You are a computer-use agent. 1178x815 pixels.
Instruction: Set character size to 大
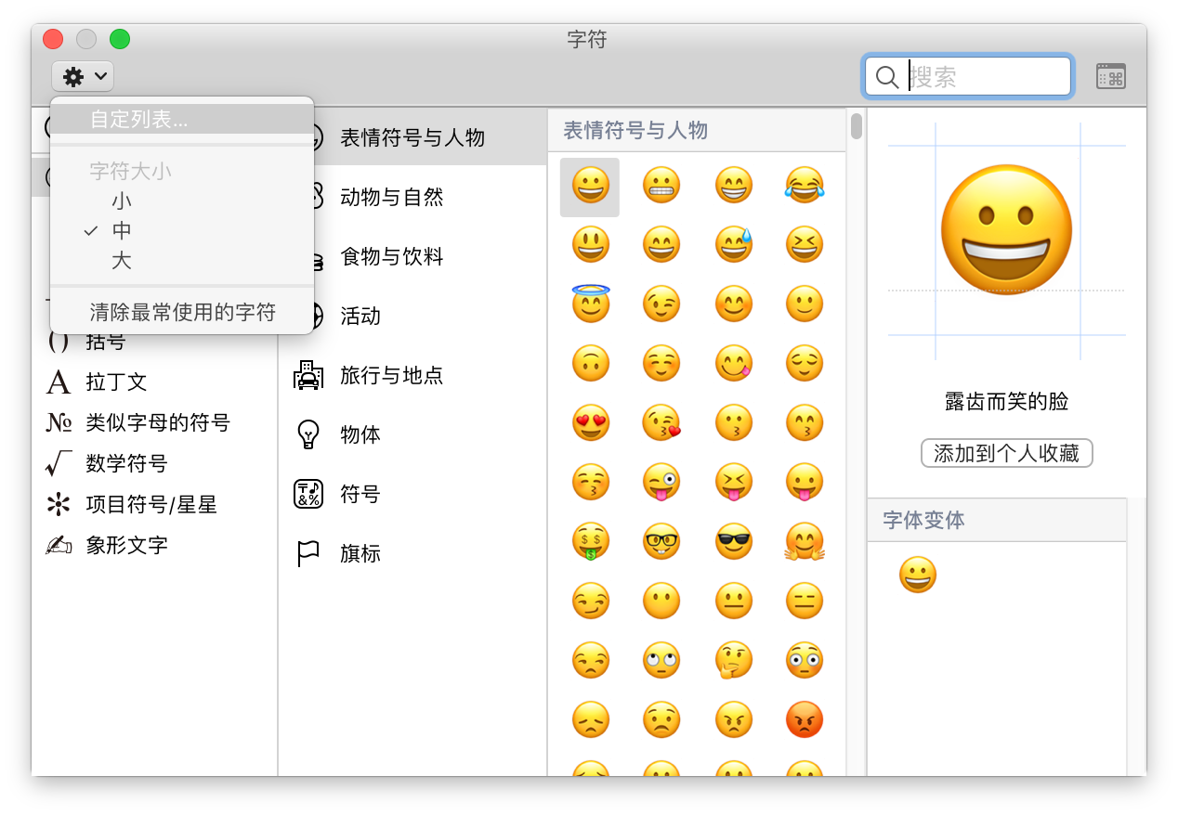point(182,261)
